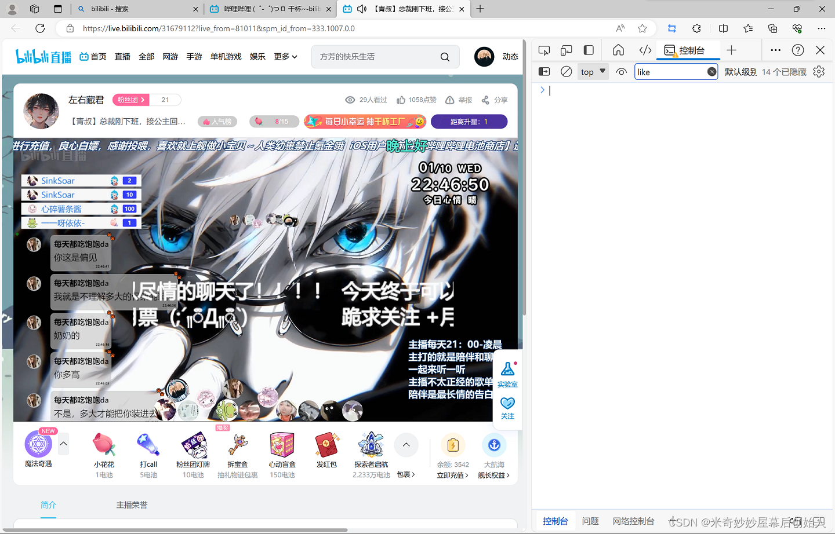Toggle the live expression eye icon
835x534 pixels.
[x=622, y=72]
